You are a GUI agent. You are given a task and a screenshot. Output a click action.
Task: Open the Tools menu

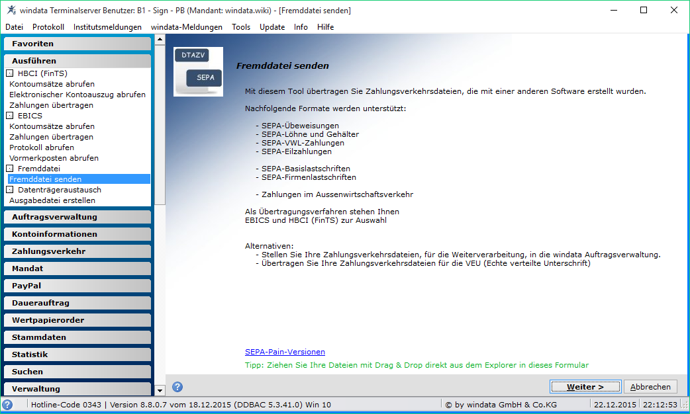tap(241, 27)
